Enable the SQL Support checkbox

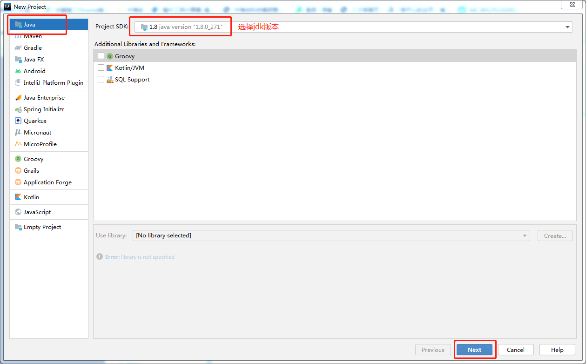(x=101, y=79)
